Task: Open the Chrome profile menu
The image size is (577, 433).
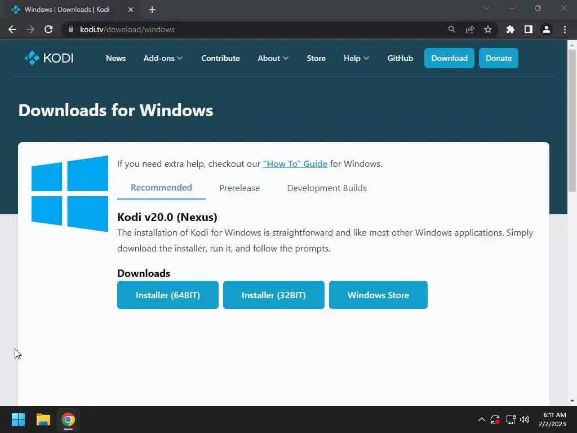Action: tap(547, 29)
